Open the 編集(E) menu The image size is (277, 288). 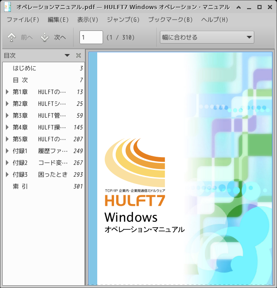58,20
